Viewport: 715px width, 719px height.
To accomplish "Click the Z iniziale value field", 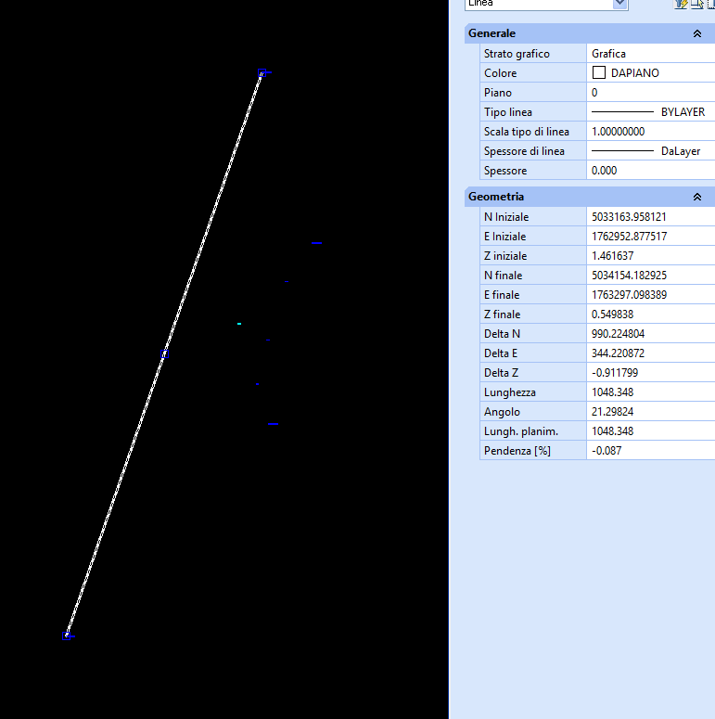I will pos(649,256).
